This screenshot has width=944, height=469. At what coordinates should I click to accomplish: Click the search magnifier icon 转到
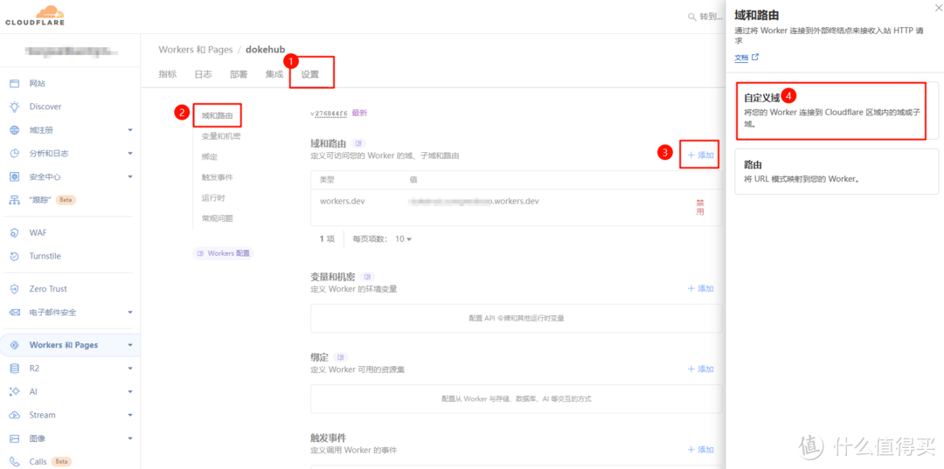pyautogui.click(x=691, y=17)
